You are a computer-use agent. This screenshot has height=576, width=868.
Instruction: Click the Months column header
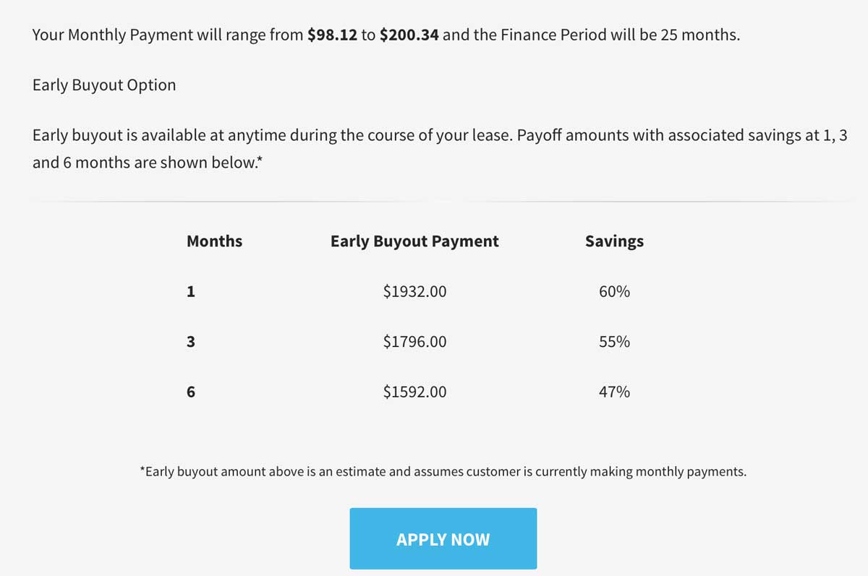(214, 241)
